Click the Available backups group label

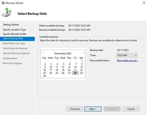(49, 37)
